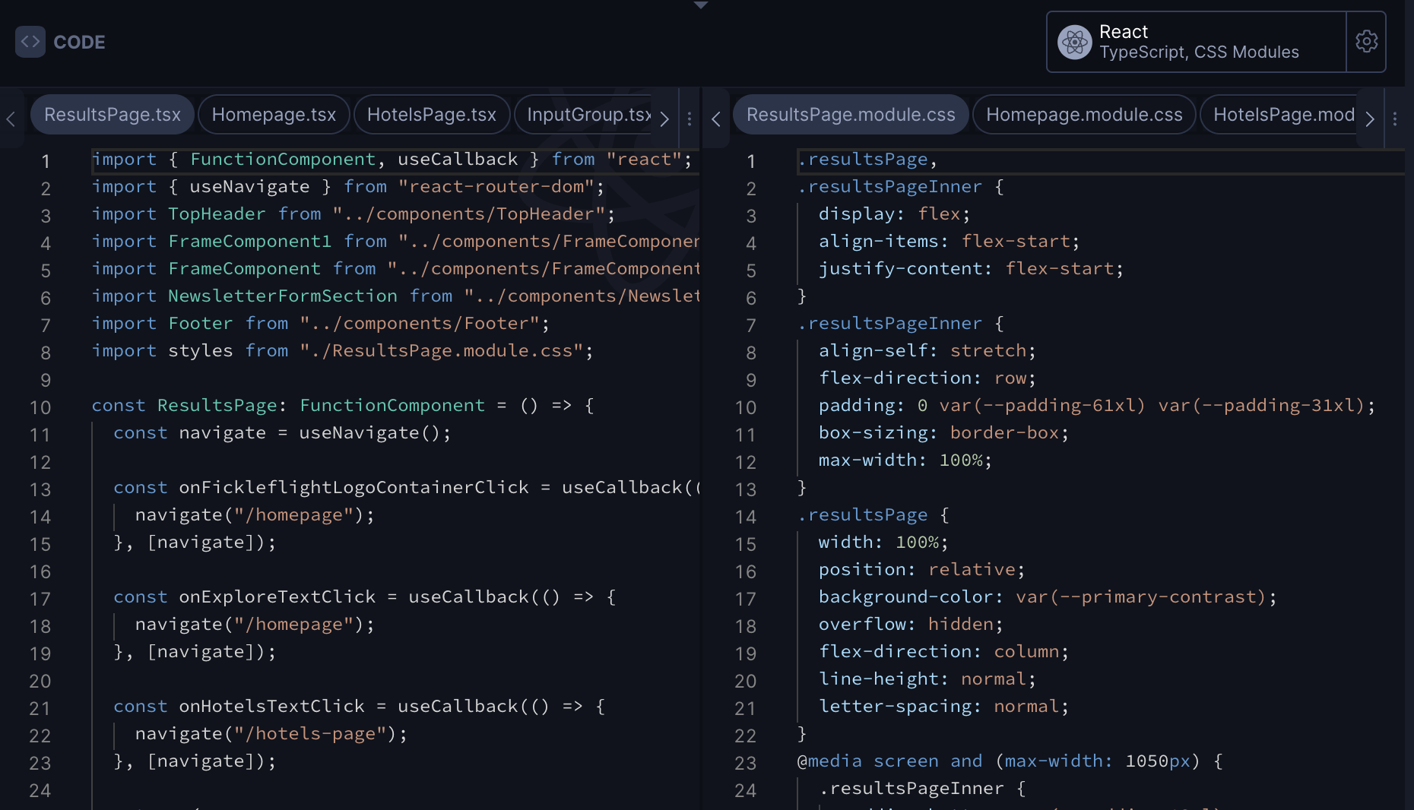1414x810 pixels.
Task: Click the CODE header label
Action: point(79,42)
